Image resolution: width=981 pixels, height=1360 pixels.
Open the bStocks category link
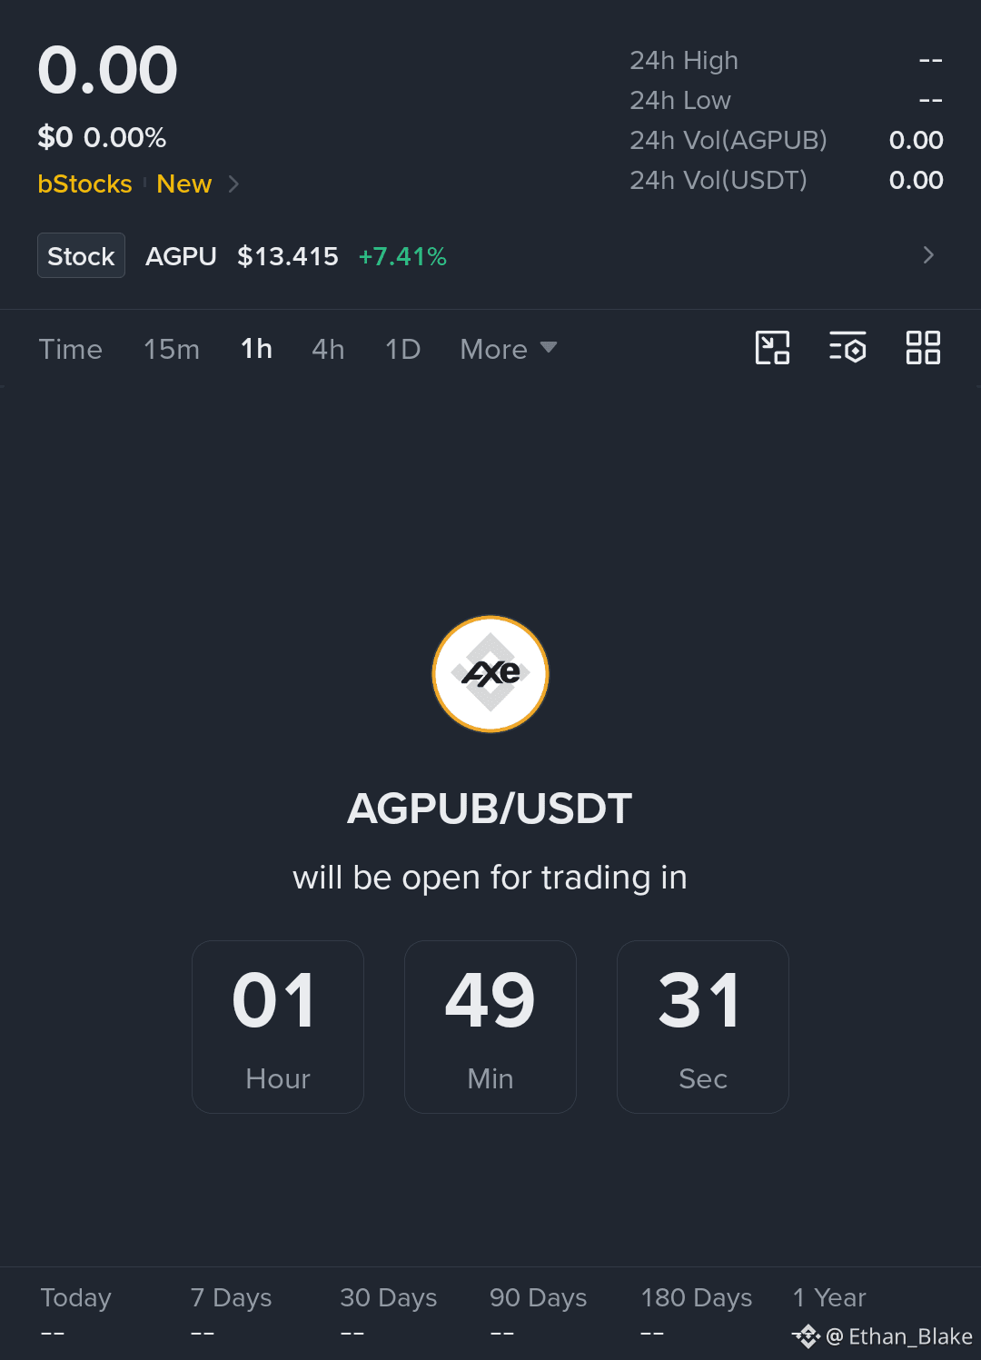pyautogui.click(x=84, y=184)
